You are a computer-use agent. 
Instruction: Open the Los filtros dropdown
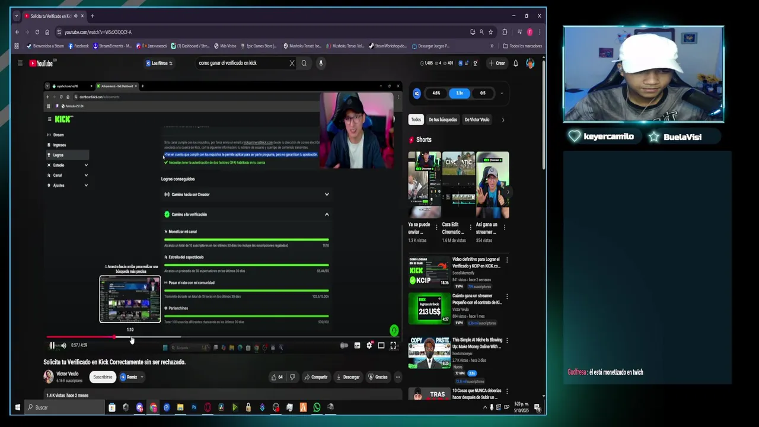click(159, 63)
